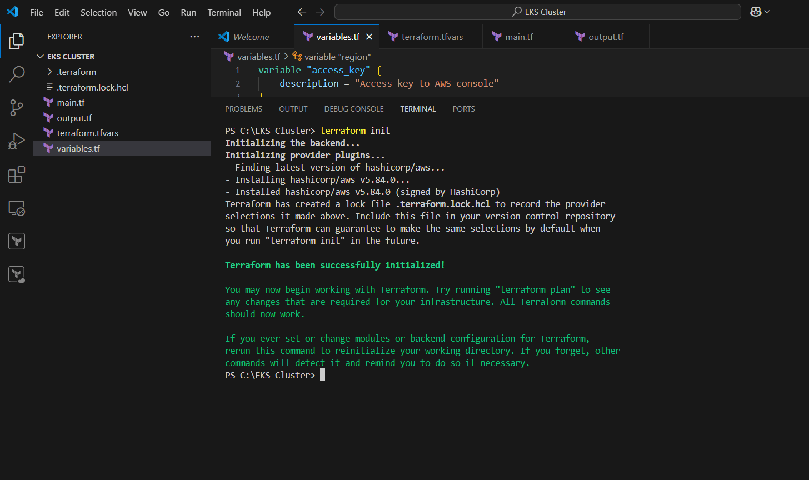This screenshot has height=480, width=809.
Task: Open the HCP Terraform Cloud view
Action: click(x=17, y=274)
